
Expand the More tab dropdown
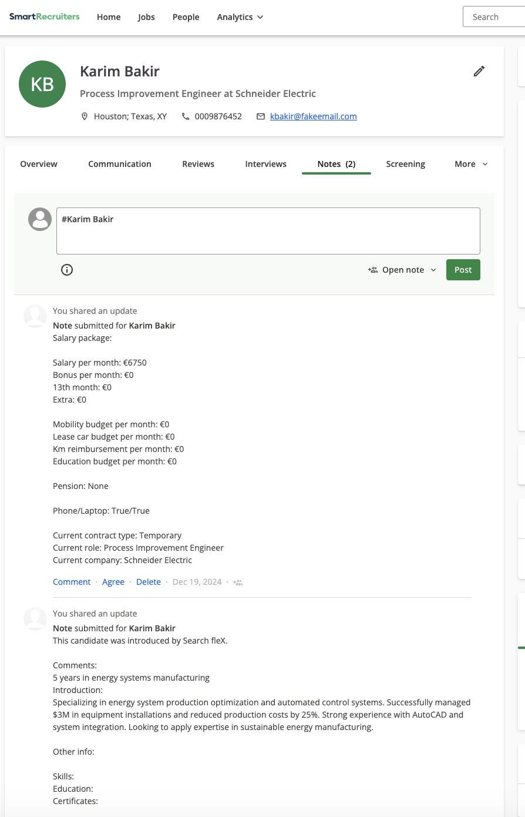coord(472,164)
